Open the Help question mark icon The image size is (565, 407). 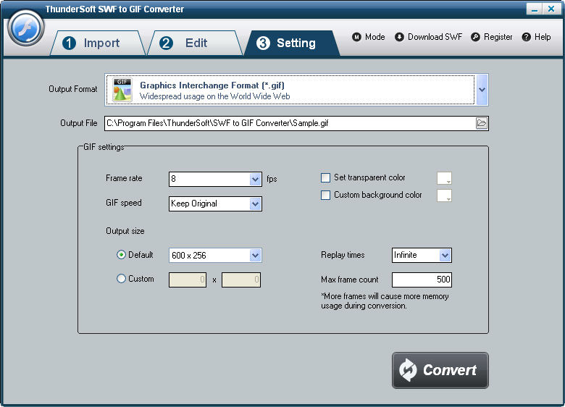click(526, 37)
